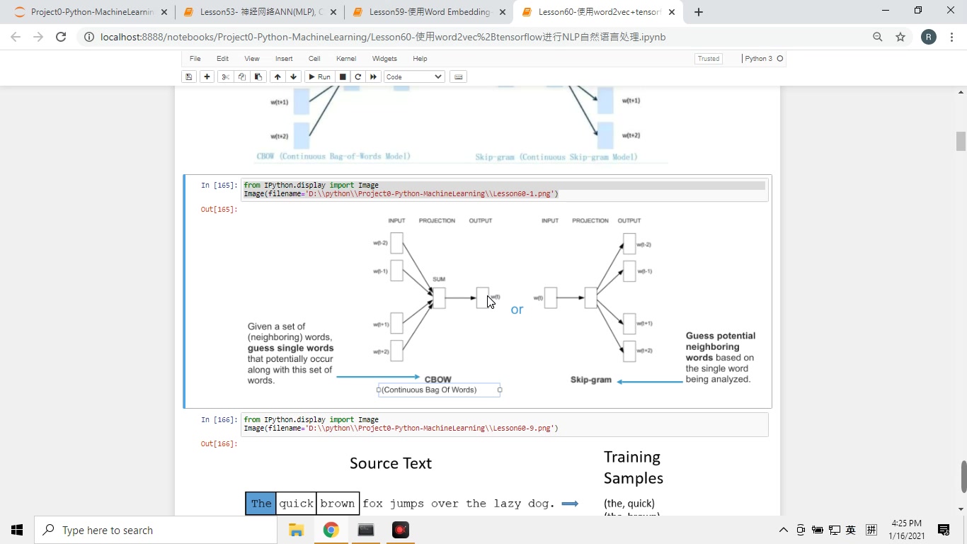Viewport: 967px width, 544px height.
Task: Move selected cell down with the arrow
Action: click(293, 76)
